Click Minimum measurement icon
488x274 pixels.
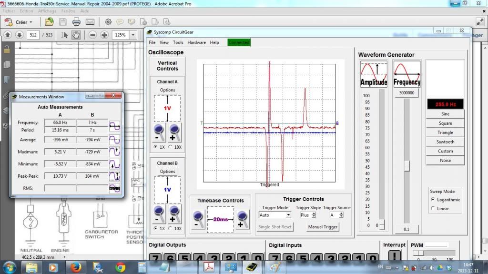tap(114, 164)
